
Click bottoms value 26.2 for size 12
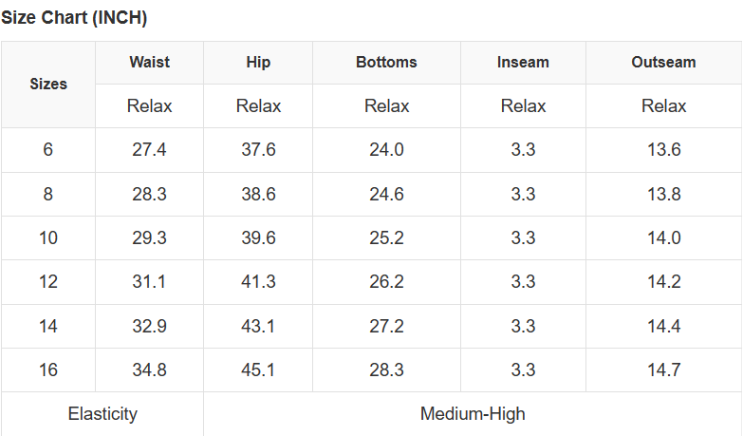[x=386, y=282]
